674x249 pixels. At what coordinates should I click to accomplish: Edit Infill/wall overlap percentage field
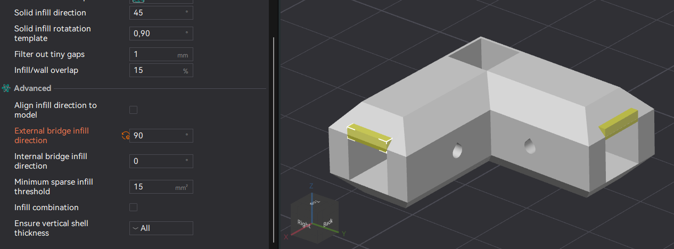pyautogui.click(x=161, y=70)
